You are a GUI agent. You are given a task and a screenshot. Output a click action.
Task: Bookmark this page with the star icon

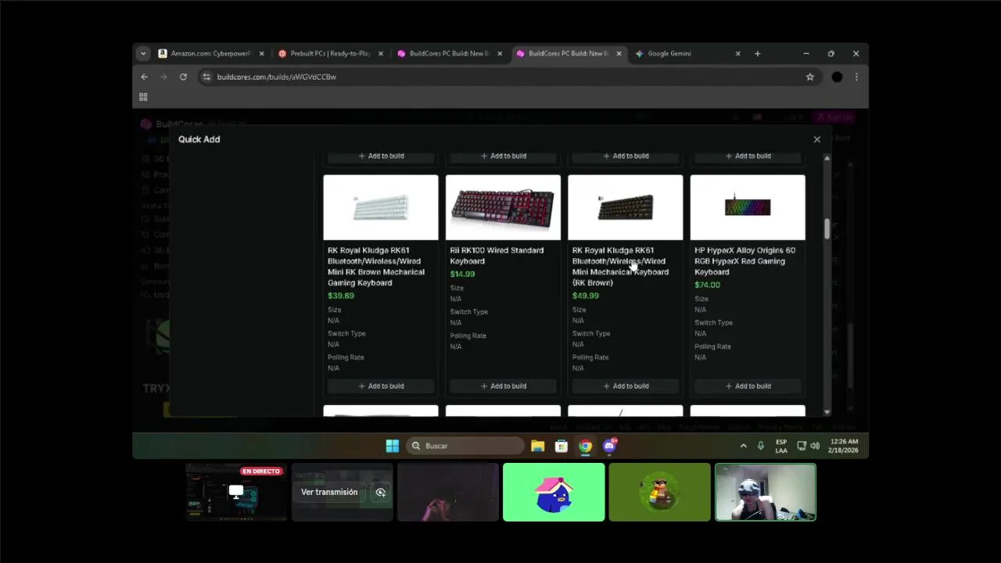(810, 77)
